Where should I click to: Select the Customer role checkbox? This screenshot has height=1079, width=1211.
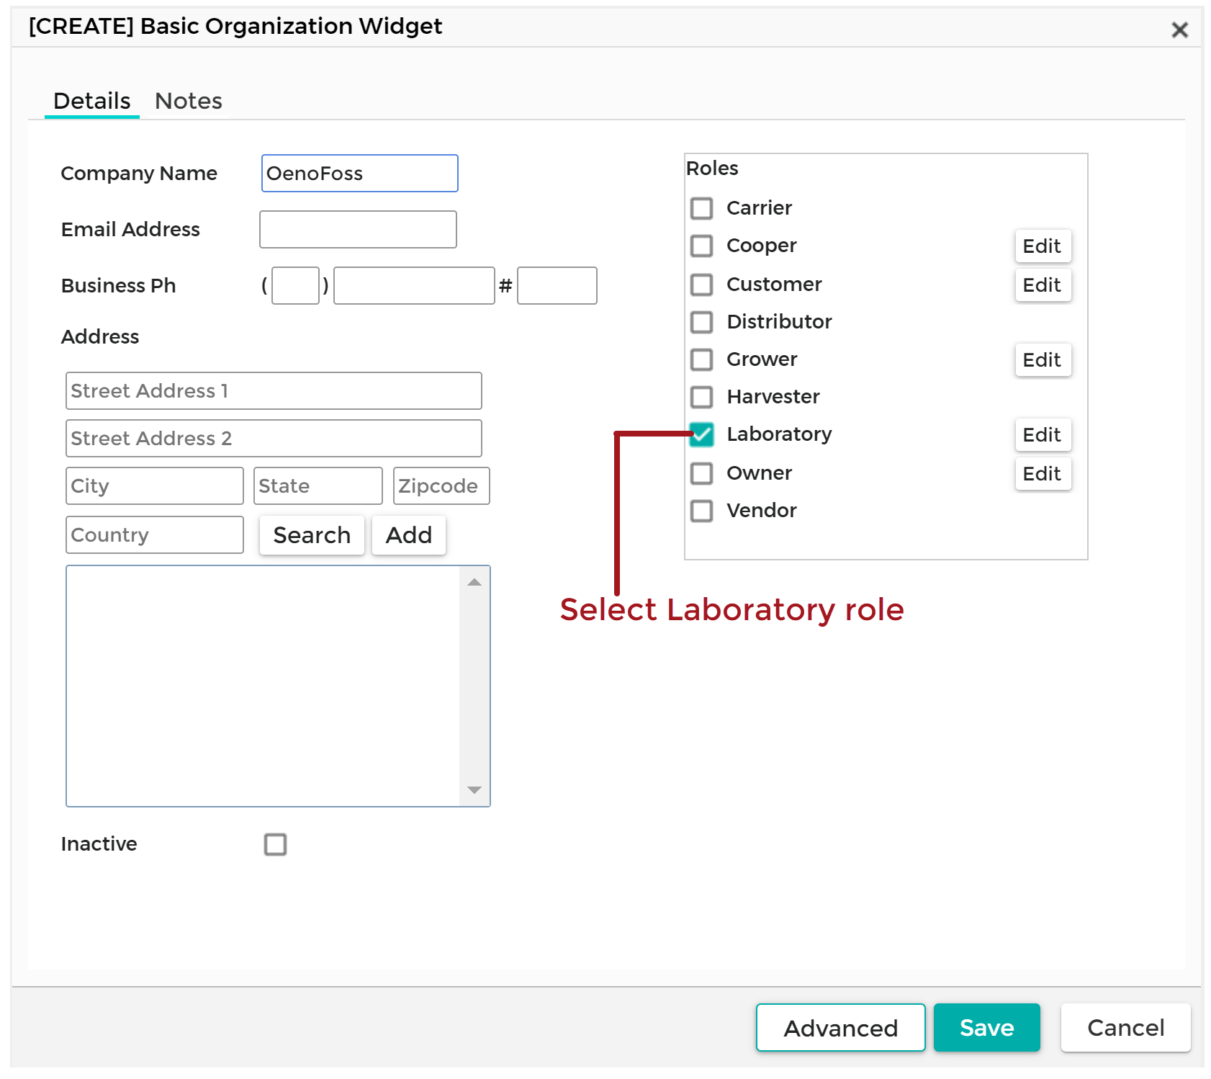point(701,285)
